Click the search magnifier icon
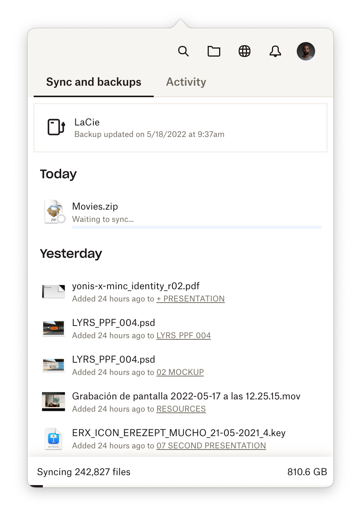This screenshot has height=518, width=361. (184, 51)
